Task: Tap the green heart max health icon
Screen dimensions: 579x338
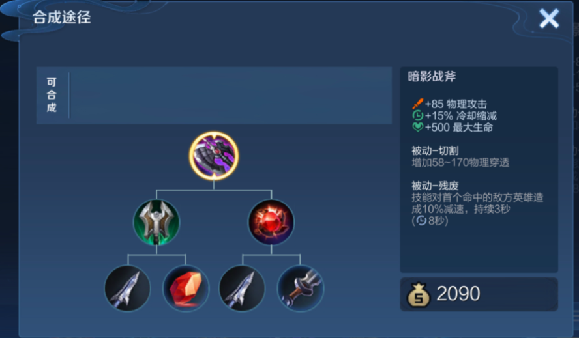Action: [x=418, y=127]
